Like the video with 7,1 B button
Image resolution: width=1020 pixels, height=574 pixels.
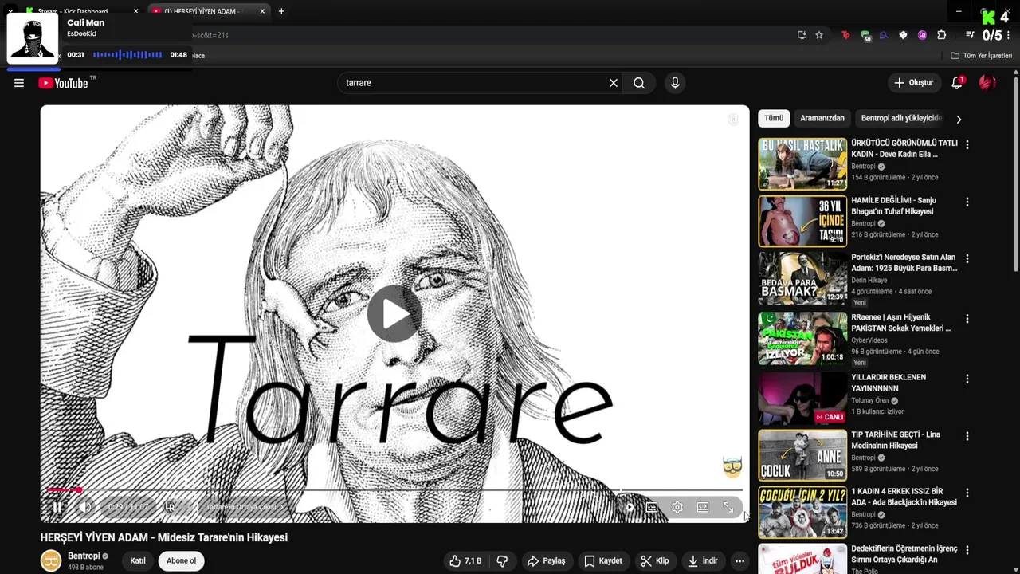click(x=465, y=560)
